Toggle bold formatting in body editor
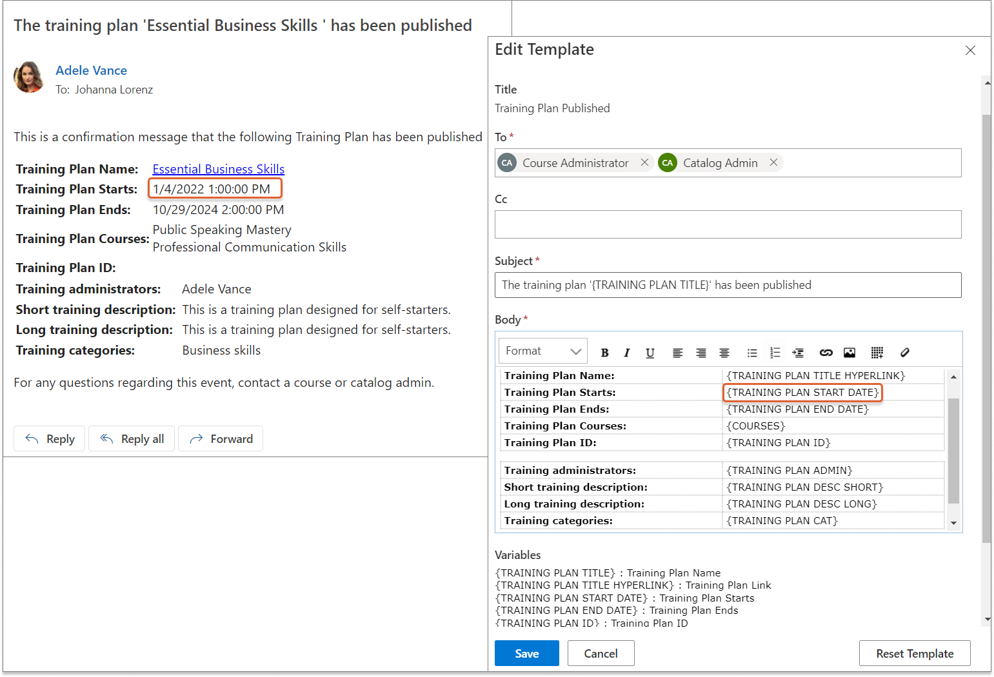Viewport: 994px width, 677px height. point(604,353)
